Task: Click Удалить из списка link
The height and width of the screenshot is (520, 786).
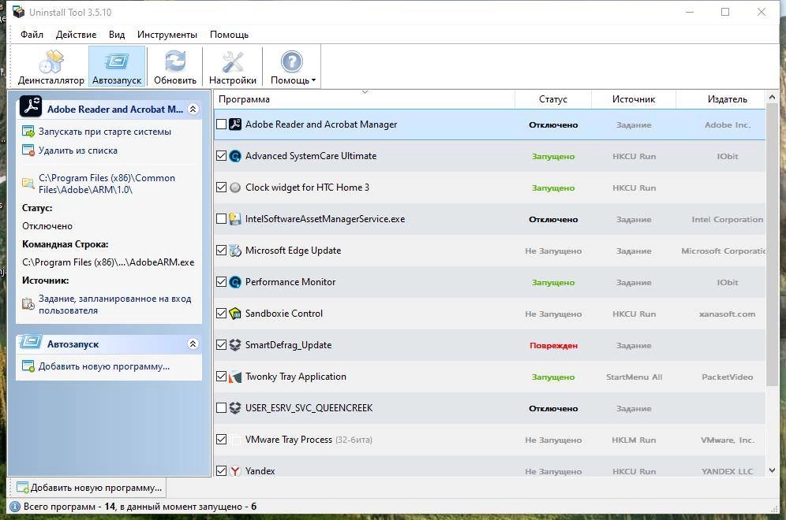Action: pyautogui.click(x=77, y=150)
